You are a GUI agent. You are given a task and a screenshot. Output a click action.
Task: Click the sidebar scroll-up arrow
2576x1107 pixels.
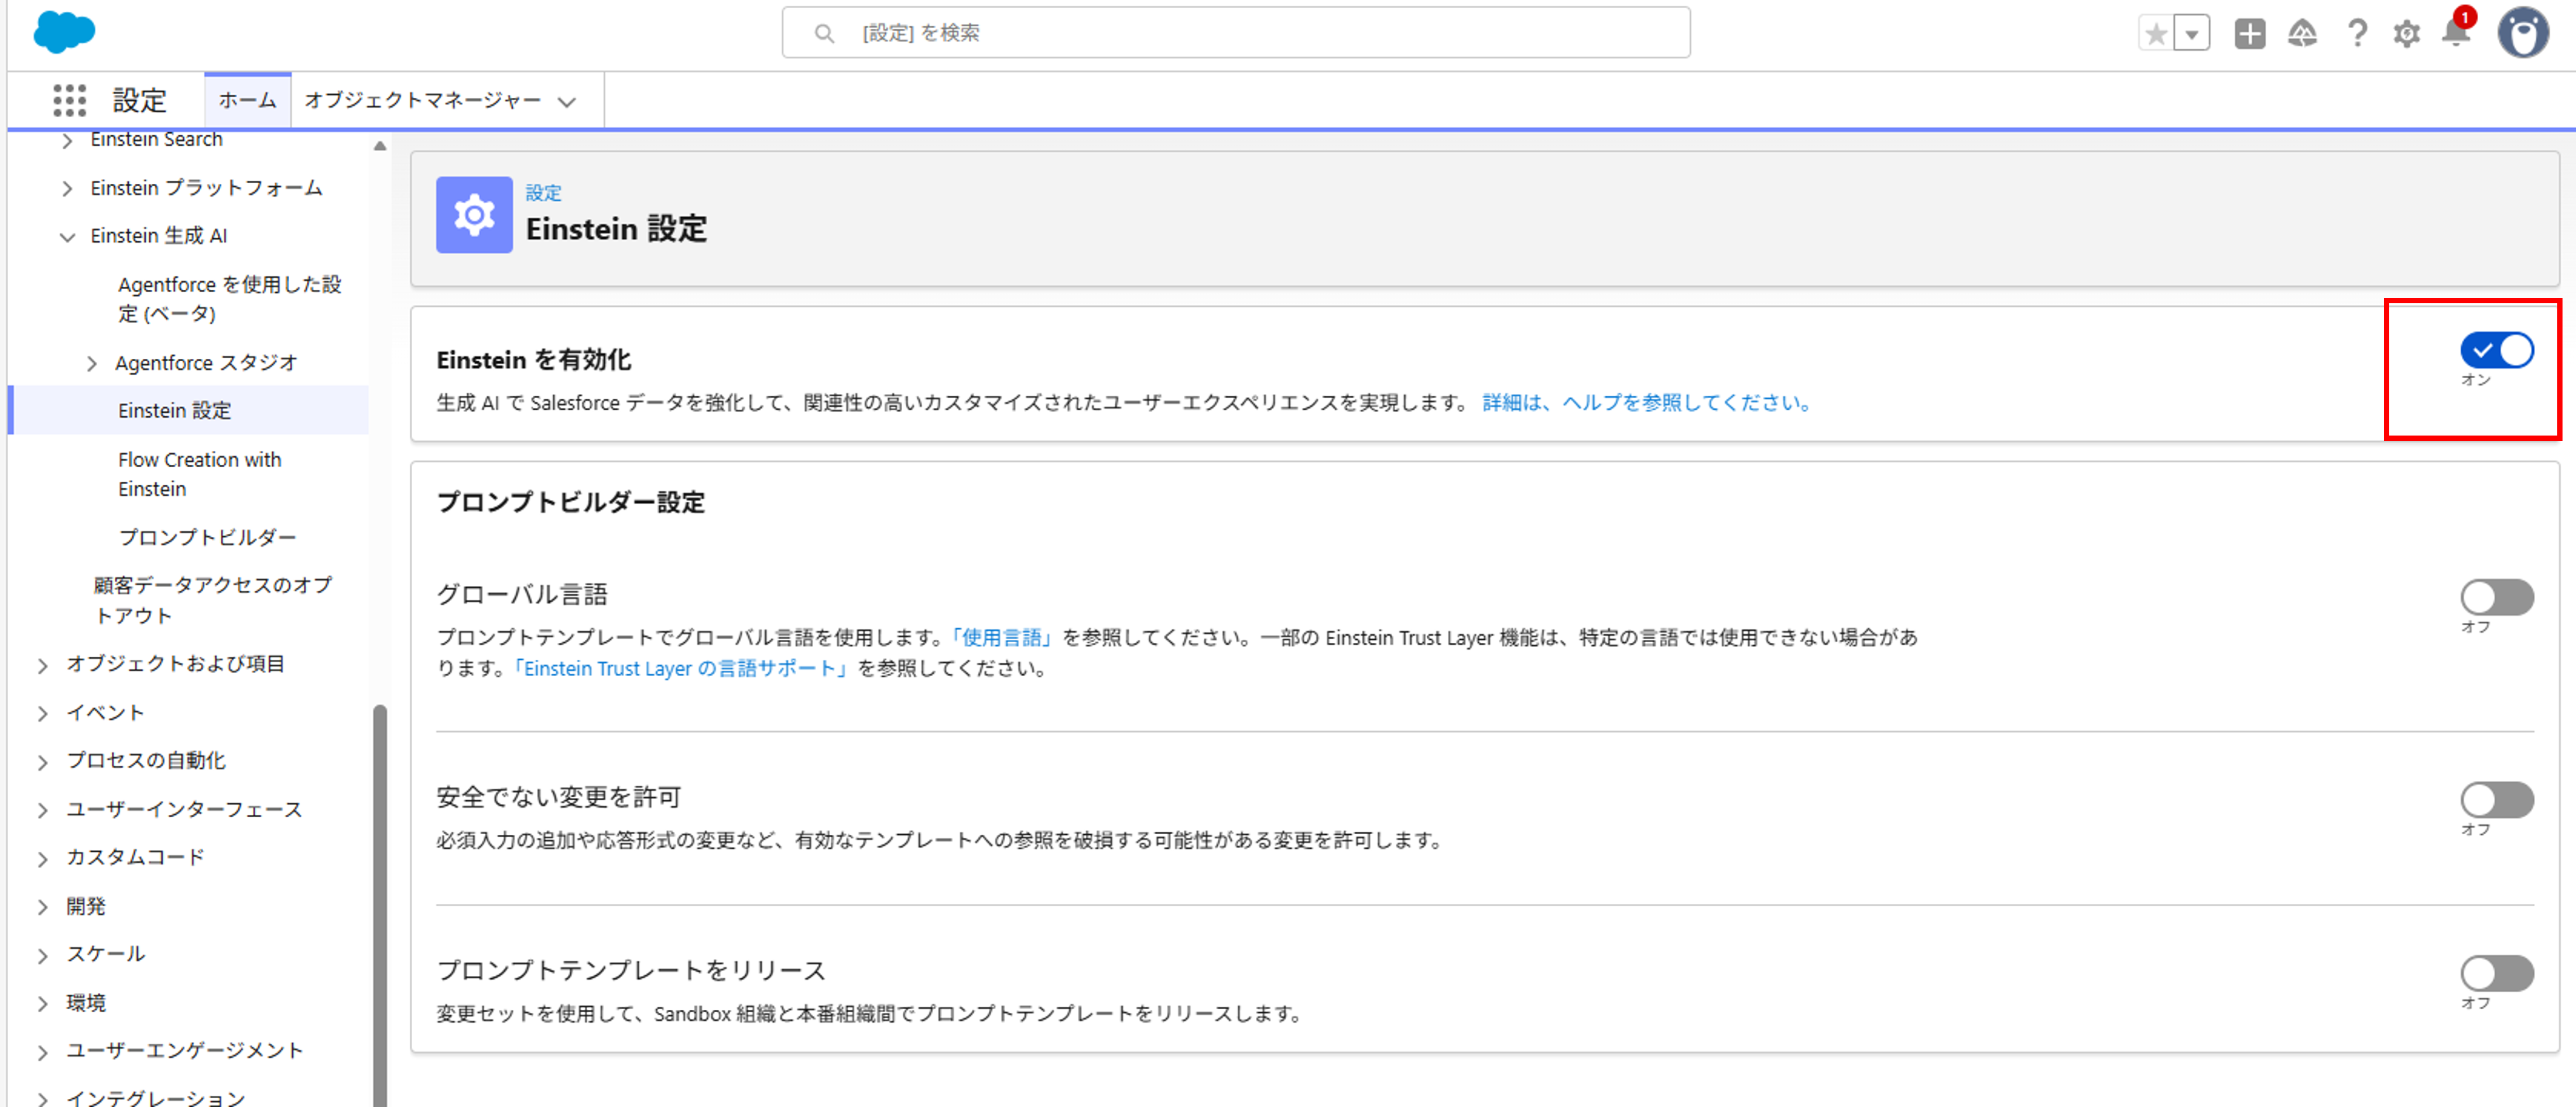click(x=379, y=146)
